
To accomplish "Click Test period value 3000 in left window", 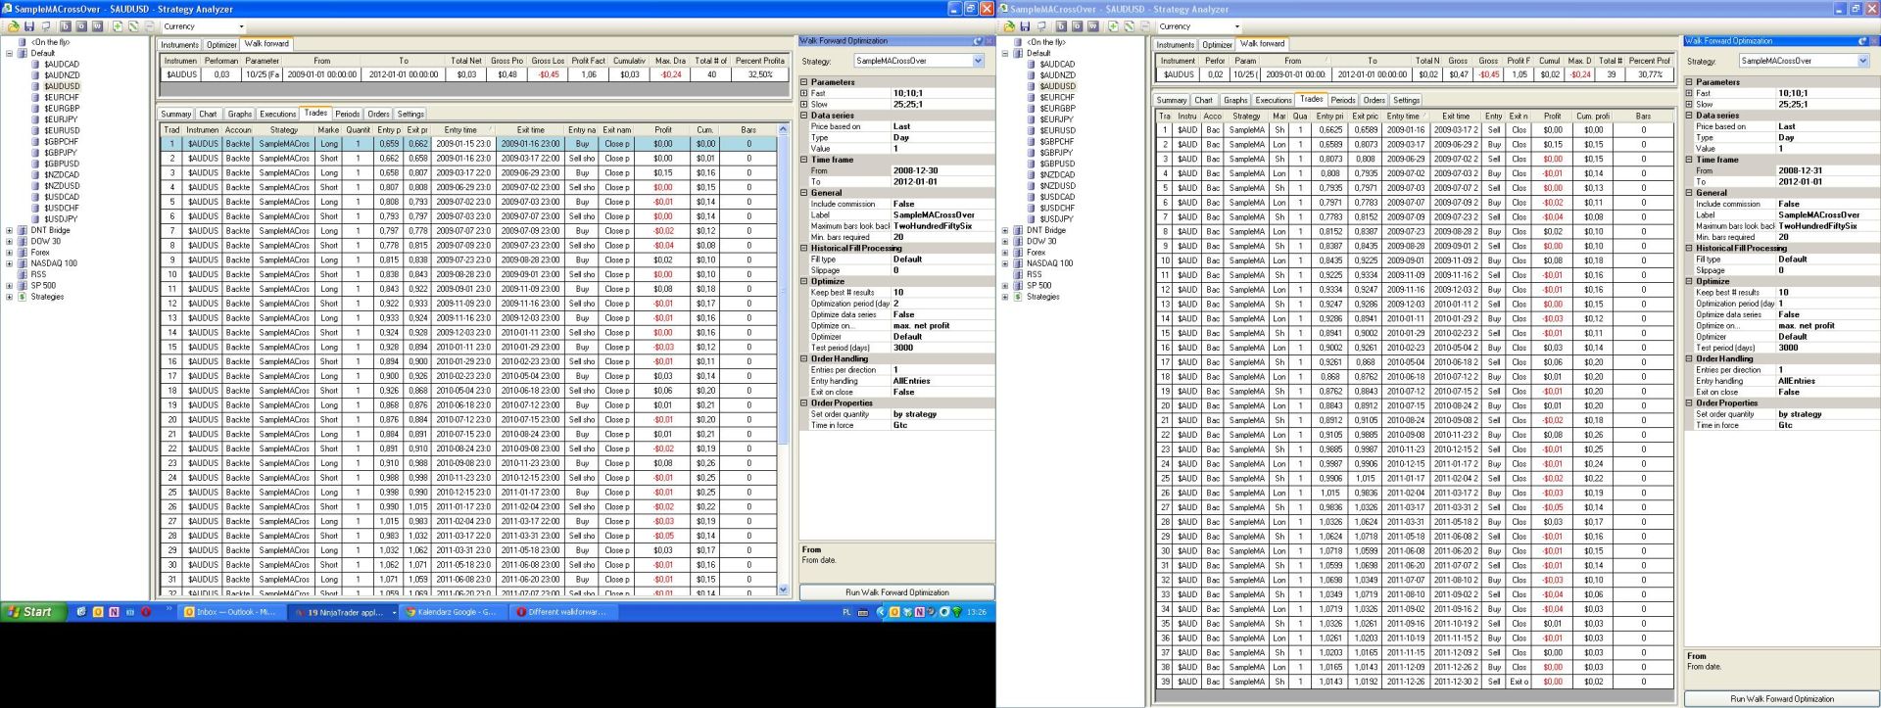I will pyautogui.click(x=941, y=348).
